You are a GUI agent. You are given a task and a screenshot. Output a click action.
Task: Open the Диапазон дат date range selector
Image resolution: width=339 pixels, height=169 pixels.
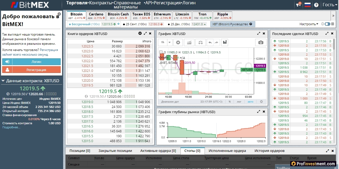point(170,102)
